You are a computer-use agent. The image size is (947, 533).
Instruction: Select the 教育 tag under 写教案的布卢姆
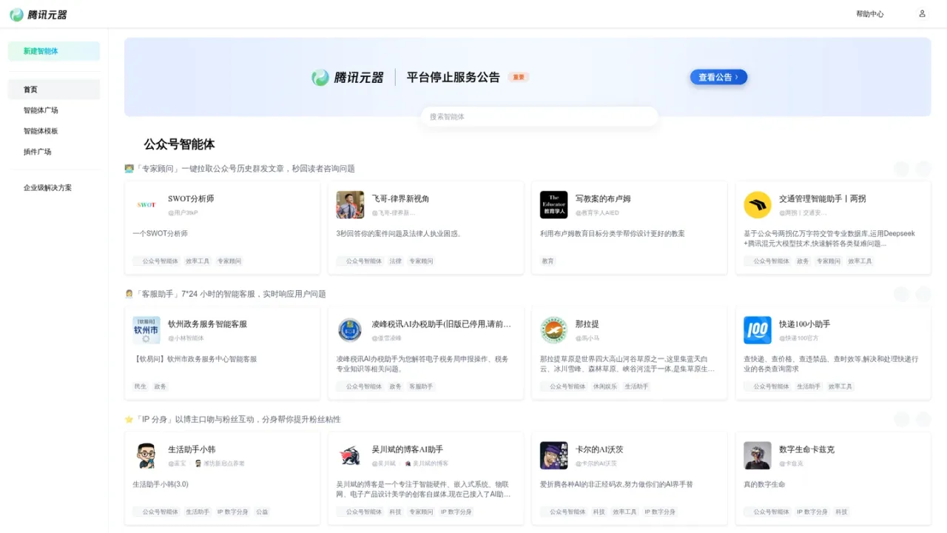click(x=548, y=261)
